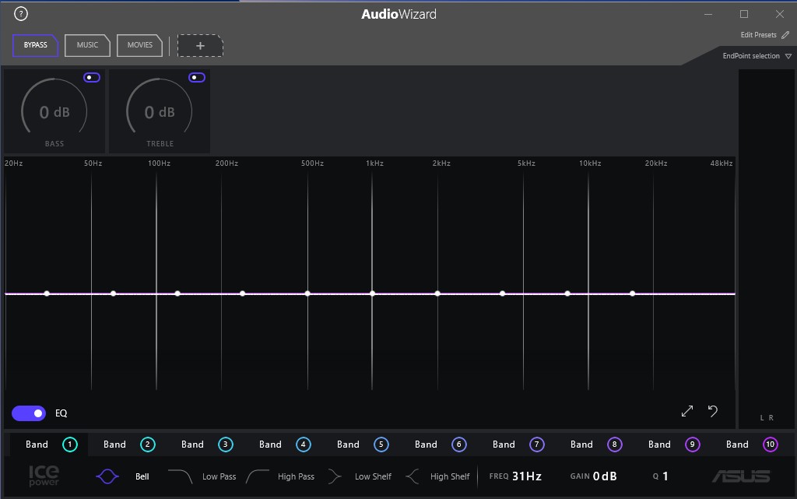Screen dimensions: 797x499
Task: Toggle the TREBLE enable switch
Action: point(197,77)
